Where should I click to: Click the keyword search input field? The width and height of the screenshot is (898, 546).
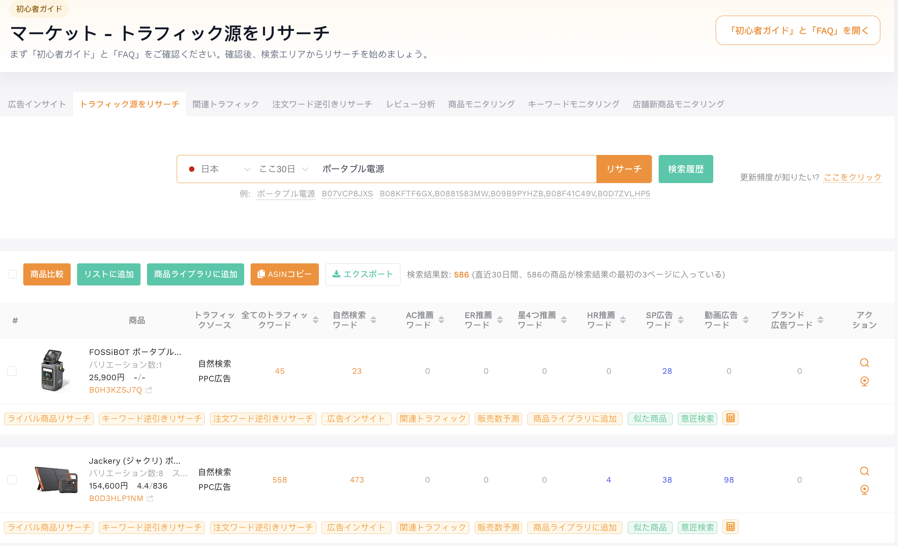[456, 169]
